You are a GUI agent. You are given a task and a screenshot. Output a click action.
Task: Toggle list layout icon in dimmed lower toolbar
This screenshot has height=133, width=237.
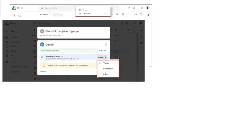(x=129, y=30)
